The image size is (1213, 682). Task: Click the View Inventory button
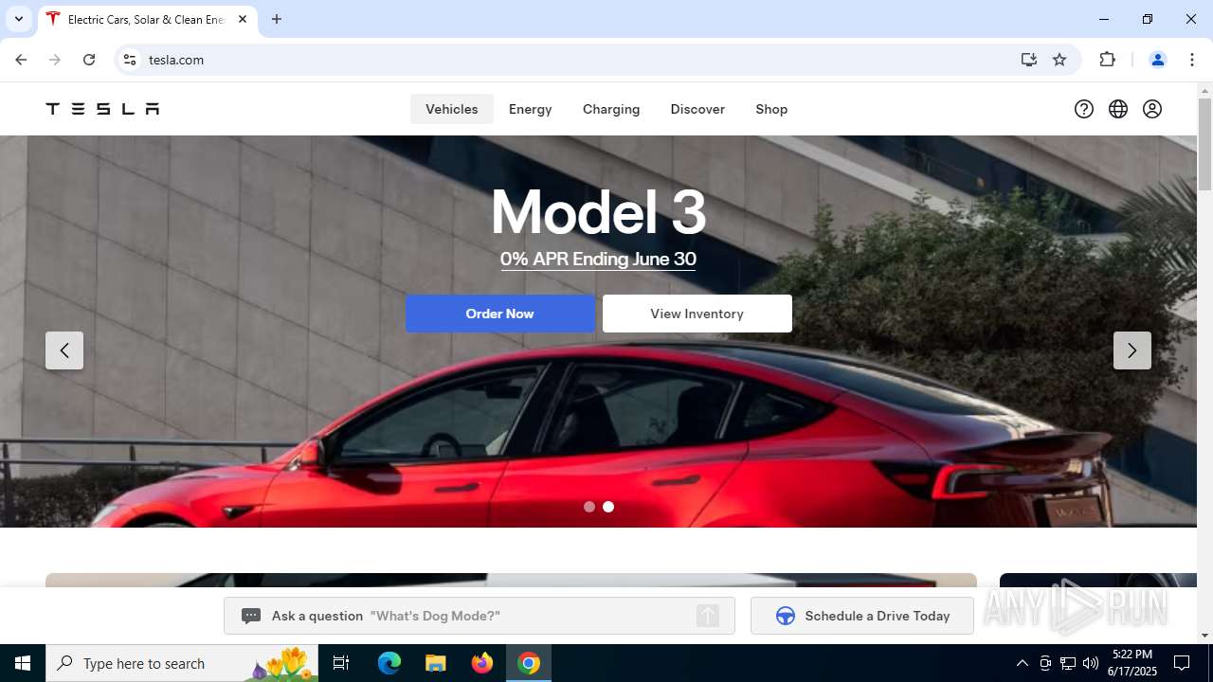(x=697, y=314)
